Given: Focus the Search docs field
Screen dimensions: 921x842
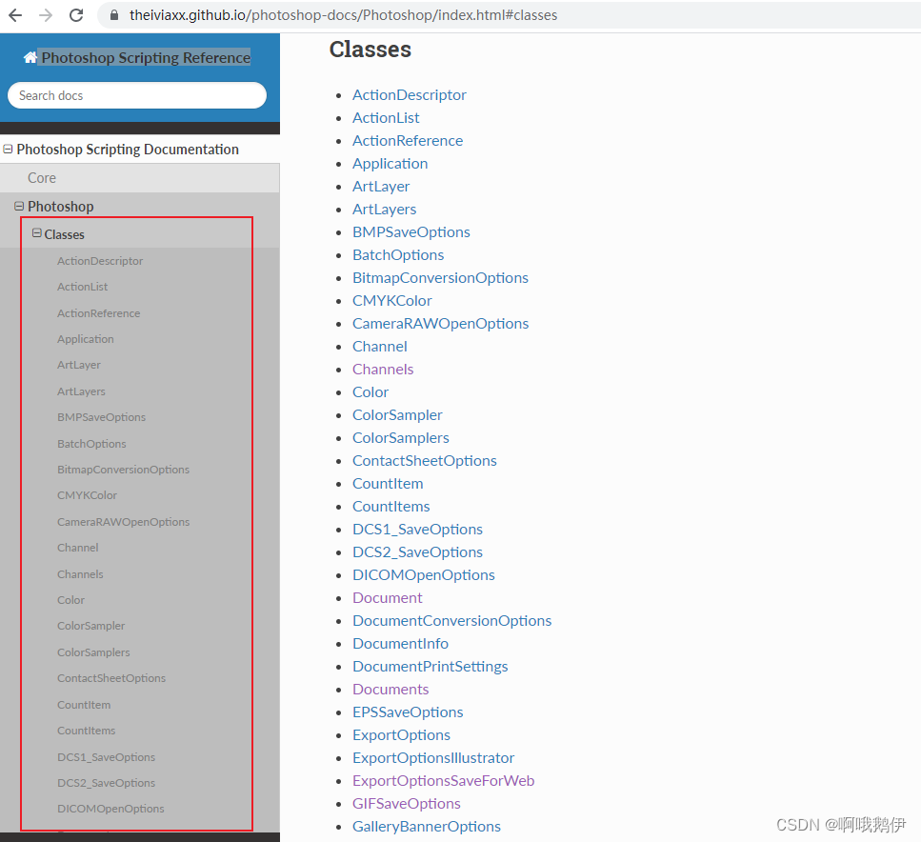Looking at the screenshot, I should pos(137,95).
